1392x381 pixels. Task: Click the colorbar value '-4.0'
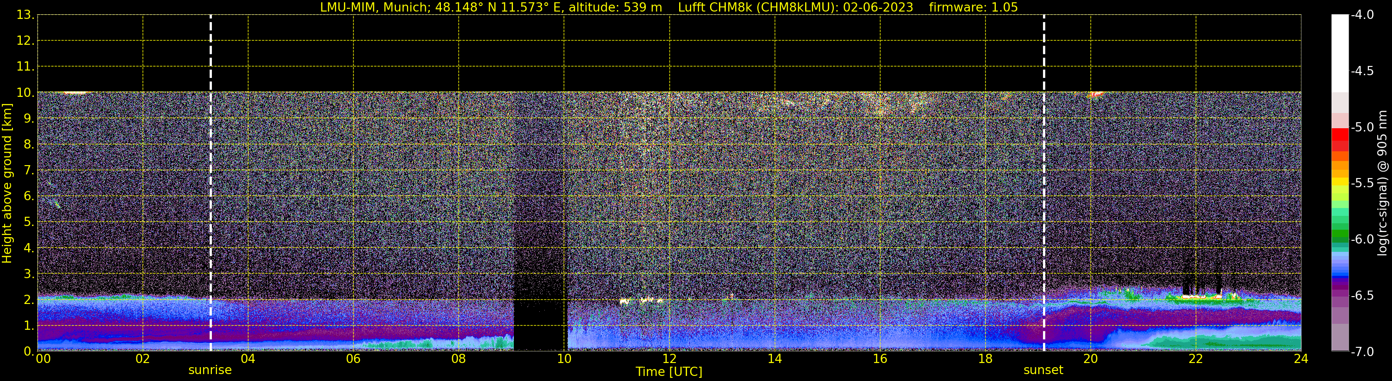tap(1362, 15)
